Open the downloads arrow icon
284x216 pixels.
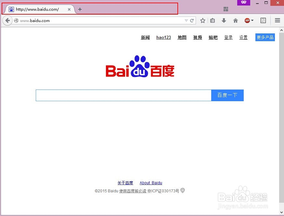tap(224, 20)
